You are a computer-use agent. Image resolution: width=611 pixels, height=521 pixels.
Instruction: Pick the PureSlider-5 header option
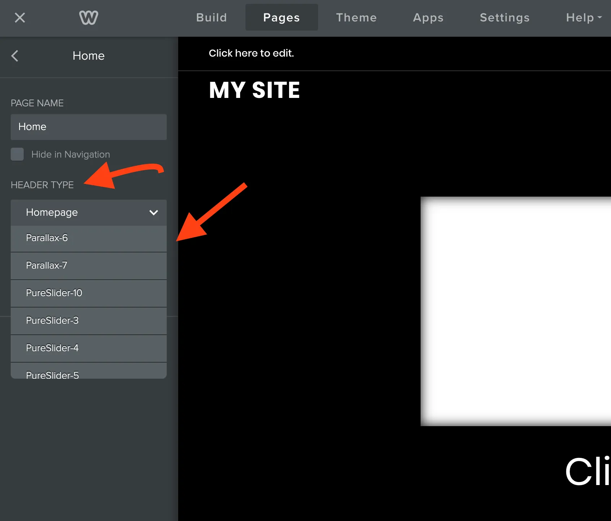pyautogui.click(x=89, y=371)
